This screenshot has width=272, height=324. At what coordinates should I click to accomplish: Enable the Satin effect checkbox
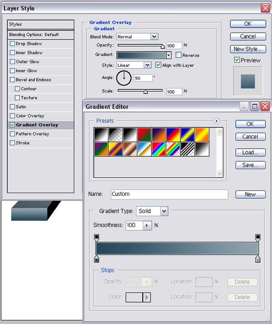(12, 107)
